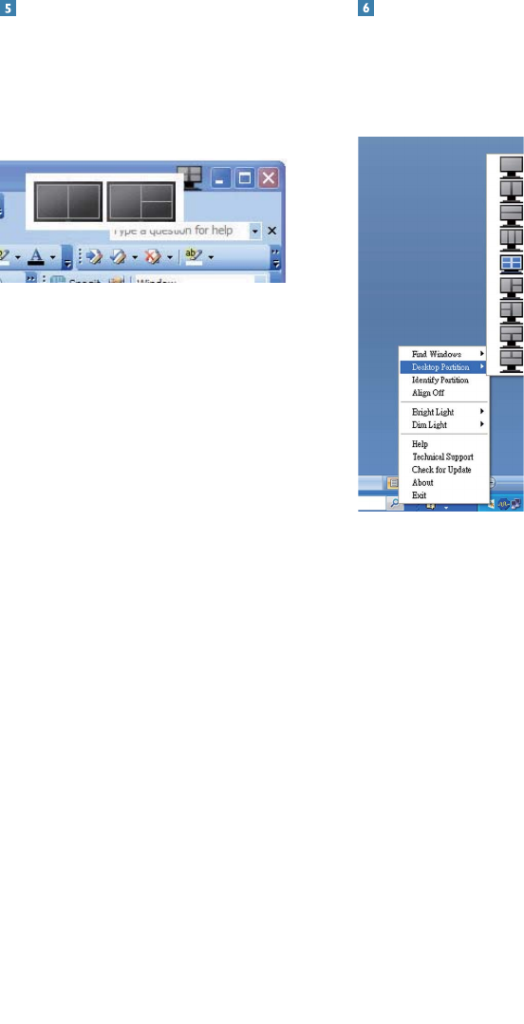Choose the left-plus-two-right partition layout thumbnail
The width and height of the screenshot is (524, 1024).
pyautogui.click(x=141, y=201)
